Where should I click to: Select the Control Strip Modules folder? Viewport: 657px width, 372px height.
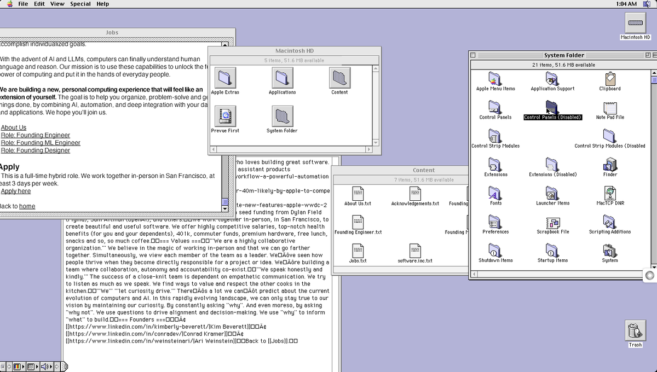pyautogui.click(x=495, y=135)
